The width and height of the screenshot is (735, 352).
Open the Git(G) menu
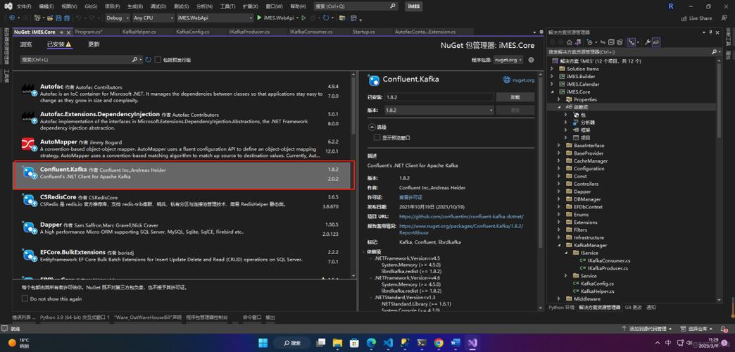89,6
